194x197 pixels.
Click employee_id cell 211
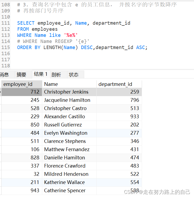click(x=22, y=182)
